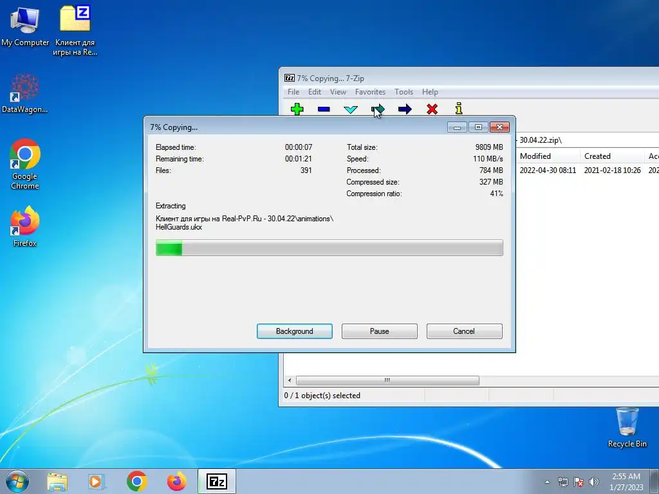Click the scrollbar left arrow in 7-Zip
This screenshot has height=494, width=659.
click(290, 381)
